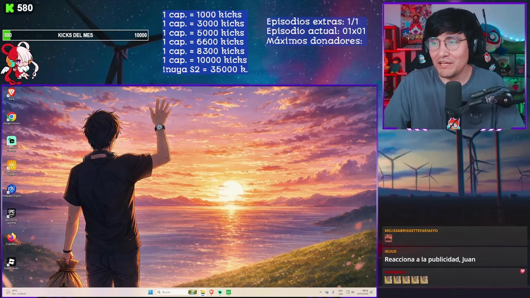
Task: Open the green Kick app in taskbar
Action: [x=229, y=292]
